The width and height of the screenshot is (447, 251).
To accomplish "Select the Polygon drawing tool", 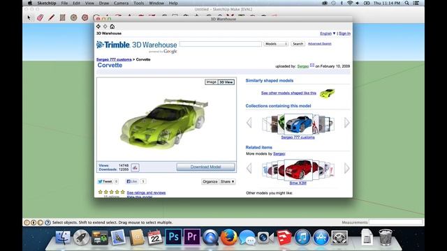I will click(85, 17).
